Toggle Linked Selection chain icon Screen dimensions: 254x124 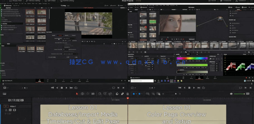pyautogui.click(x=122, y=94)
